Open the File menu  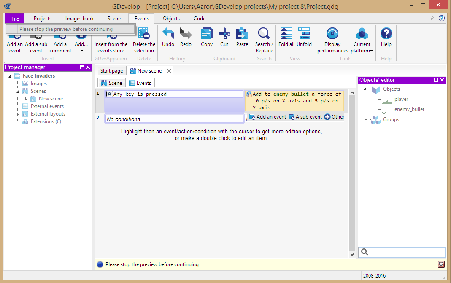pyautogui.click(x=15, y=19)
